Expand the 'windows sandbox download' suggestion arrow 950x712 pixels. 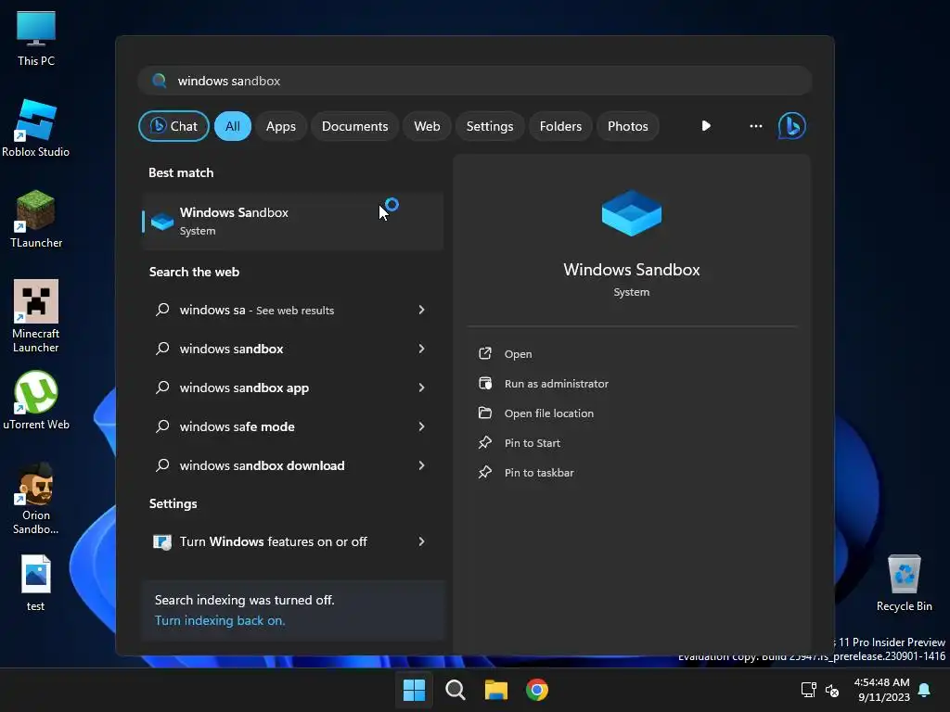(x=422, y=465)
